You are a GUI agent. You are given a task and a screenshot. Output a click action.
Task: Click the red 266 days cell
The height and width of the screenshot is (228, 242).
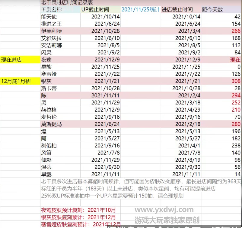pos(236,31)
